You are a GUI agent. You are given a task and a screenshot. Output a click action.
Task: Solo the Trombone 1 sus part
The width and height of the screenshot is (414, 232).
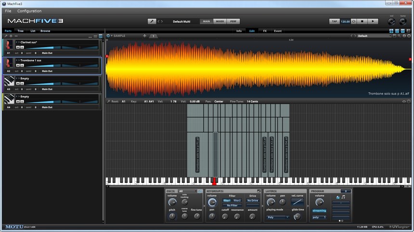[x=22, y=65]
